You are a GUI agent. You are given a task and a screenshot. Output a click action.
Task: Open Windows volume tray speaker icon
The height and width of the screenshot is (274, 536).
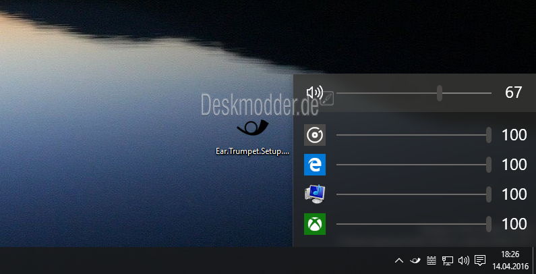[x=464, y=261]
